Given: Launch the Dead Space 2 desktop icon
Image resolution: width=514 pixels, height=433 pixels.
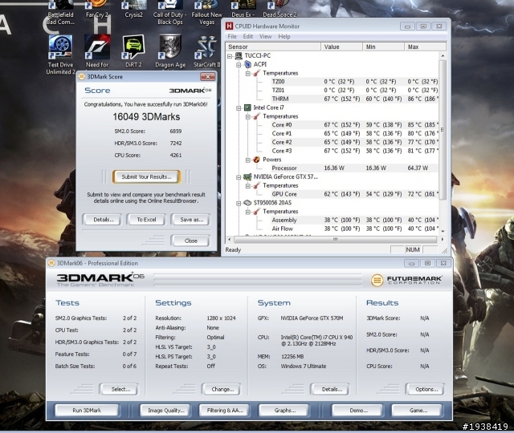Looking at the screenshot, I should (279, 9).
